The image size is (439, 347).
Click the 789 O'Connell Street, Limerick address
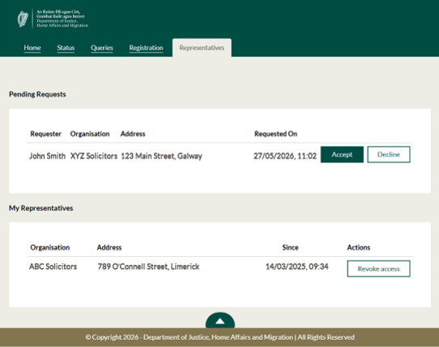click(x=148, y=267)
